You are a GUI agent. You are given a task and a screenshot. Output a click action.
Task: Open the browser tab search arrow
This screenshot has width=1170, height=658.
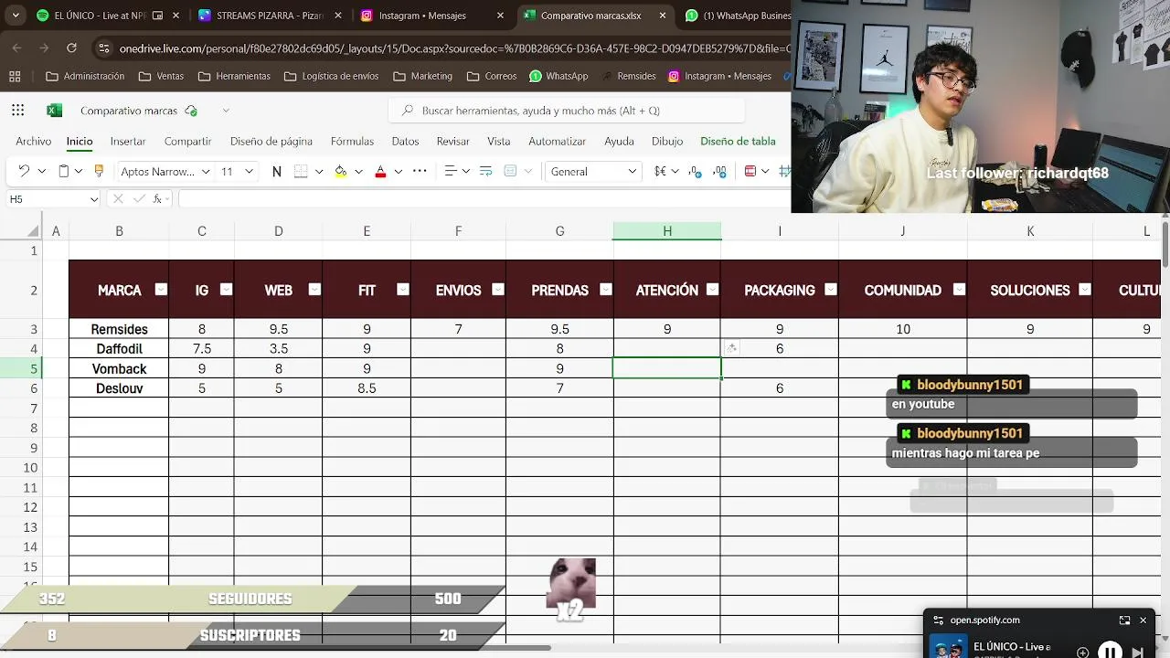point(16,16)
